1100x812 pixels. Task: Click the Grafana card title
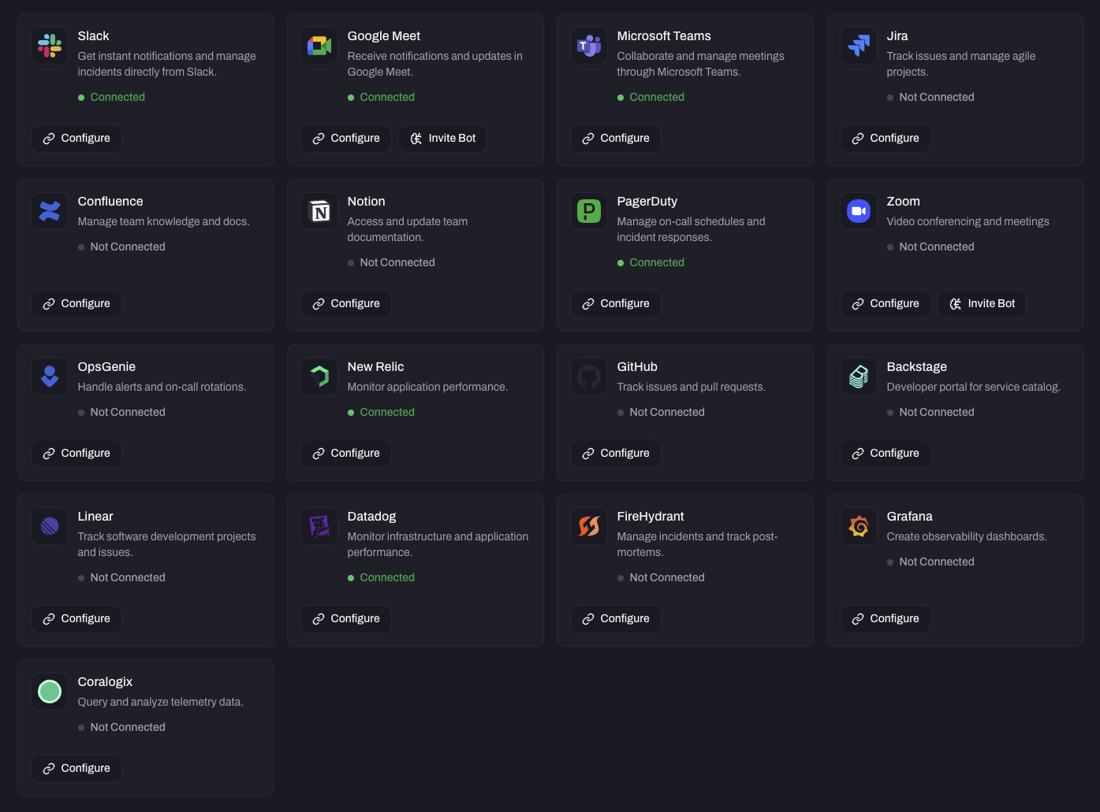tap(910, 517)
